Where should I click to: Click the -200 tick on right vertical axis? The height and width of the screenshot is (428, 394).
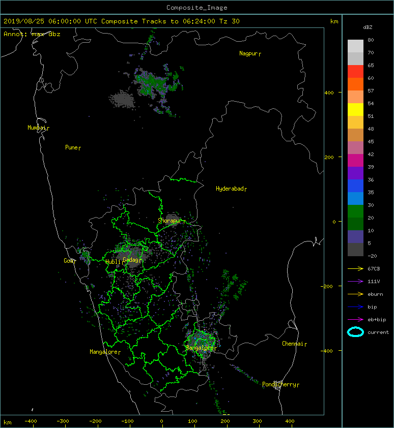pos(327,286)
